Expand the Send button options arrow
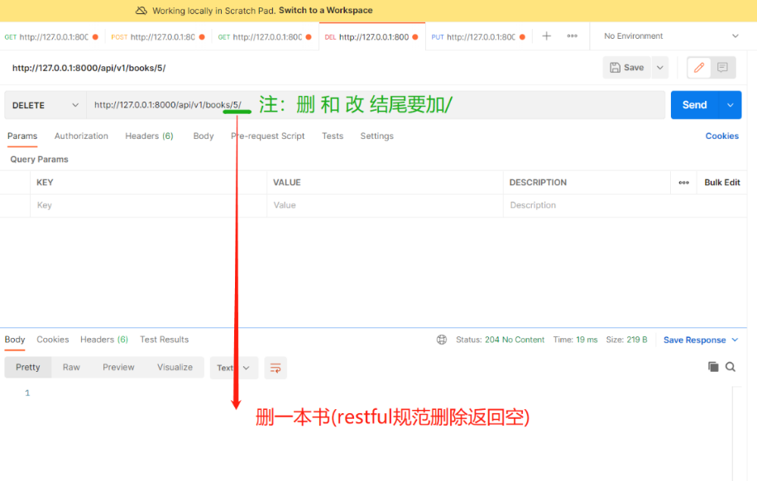757x481 pixels. coord(731,105)
